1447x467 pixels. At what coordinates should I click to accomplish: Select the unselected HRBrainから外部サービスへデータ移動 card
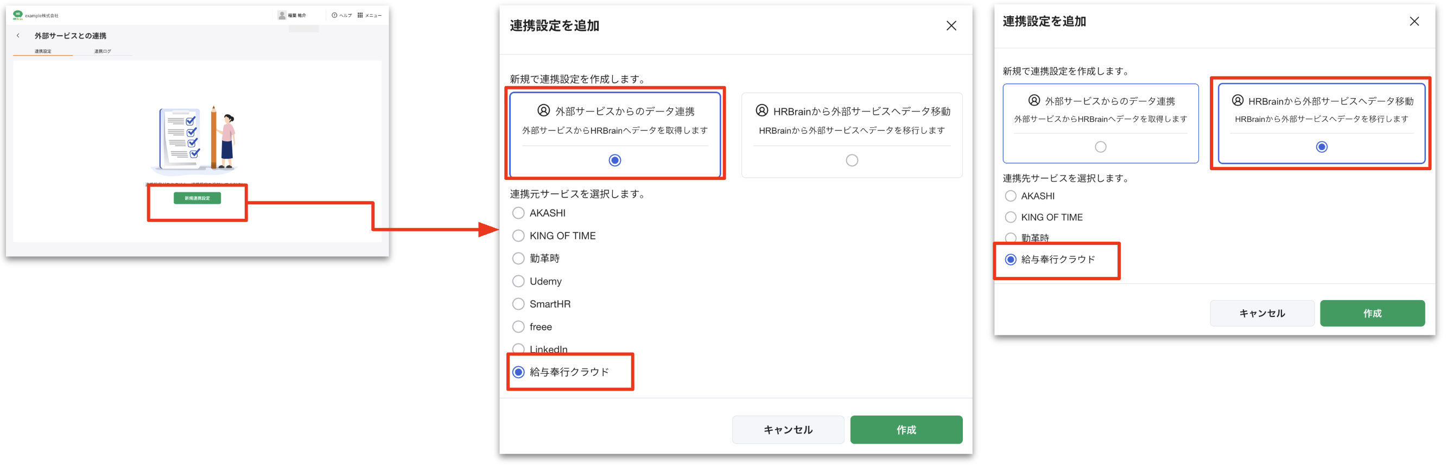851,135
